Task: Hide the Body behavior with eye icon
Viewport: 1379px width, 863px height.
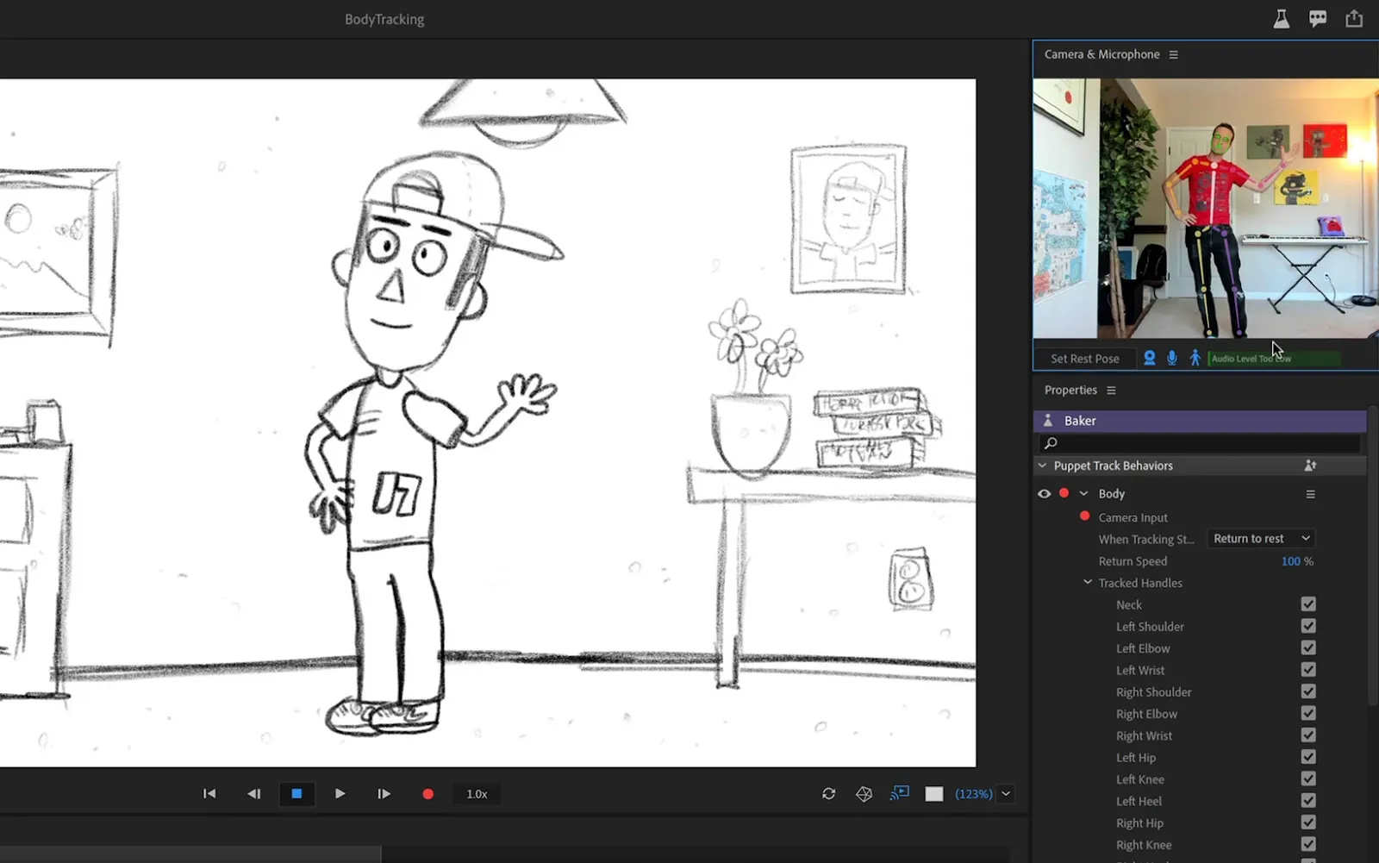Action: coord(1044,494)
